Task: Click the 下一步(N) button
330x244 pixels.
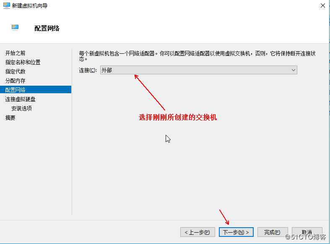Action: tap(236, 232)
